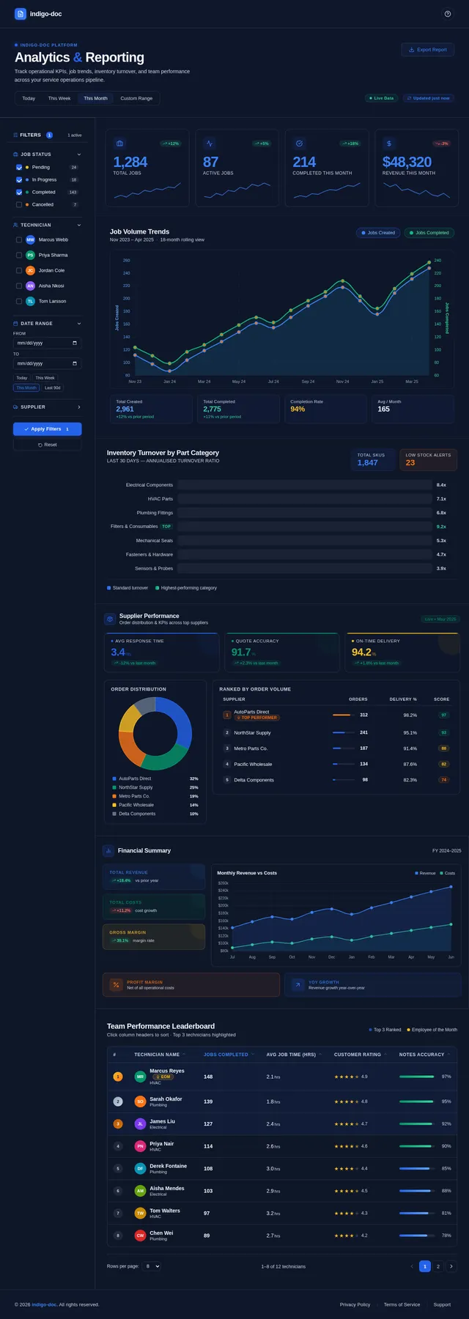Screen dimensions: 469x1319
Task: Uncheck the In Progress job status
Action: tap(19, 179)
